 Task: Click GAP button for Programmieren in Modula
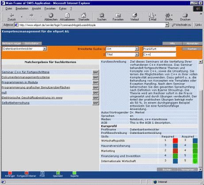(x=96, y=82)
